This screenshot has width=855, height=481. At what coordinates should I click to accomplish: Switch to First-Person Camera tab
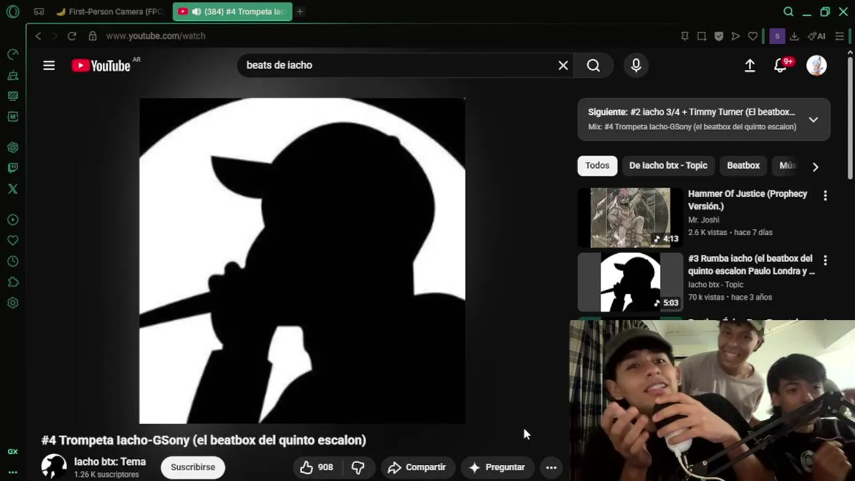(x=110, y=11)
